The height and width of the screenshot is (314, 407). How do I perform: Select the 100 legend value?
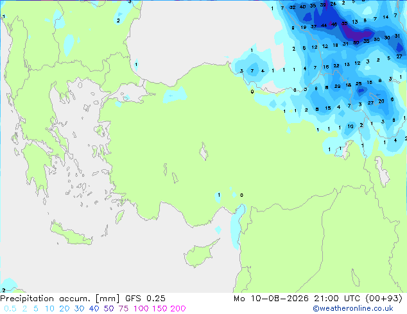click(x=141, y=309)
